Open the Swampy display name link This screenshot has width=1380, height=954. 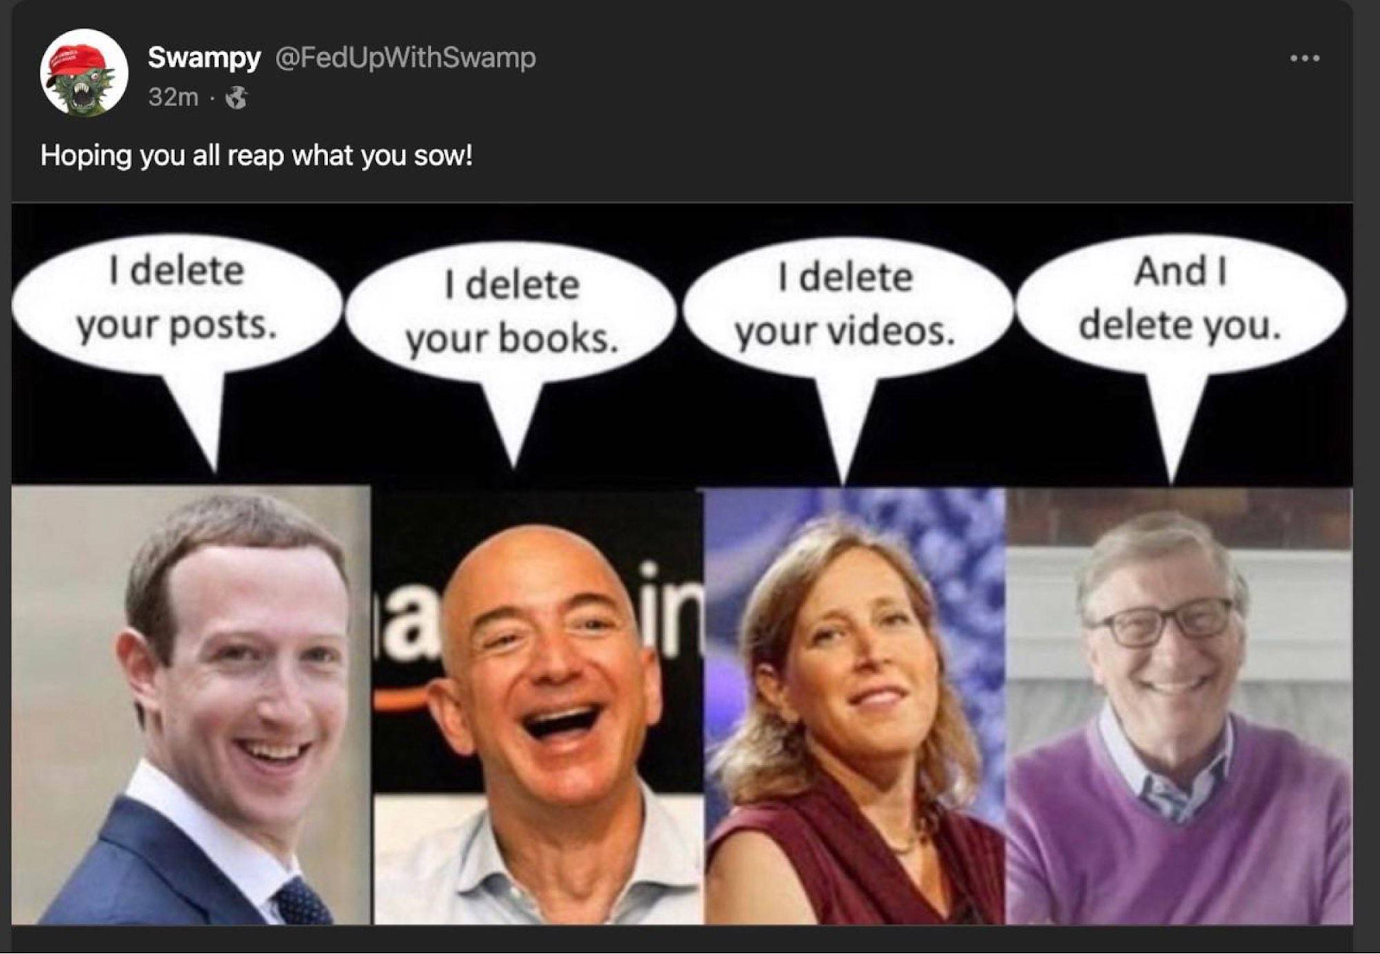204,57
